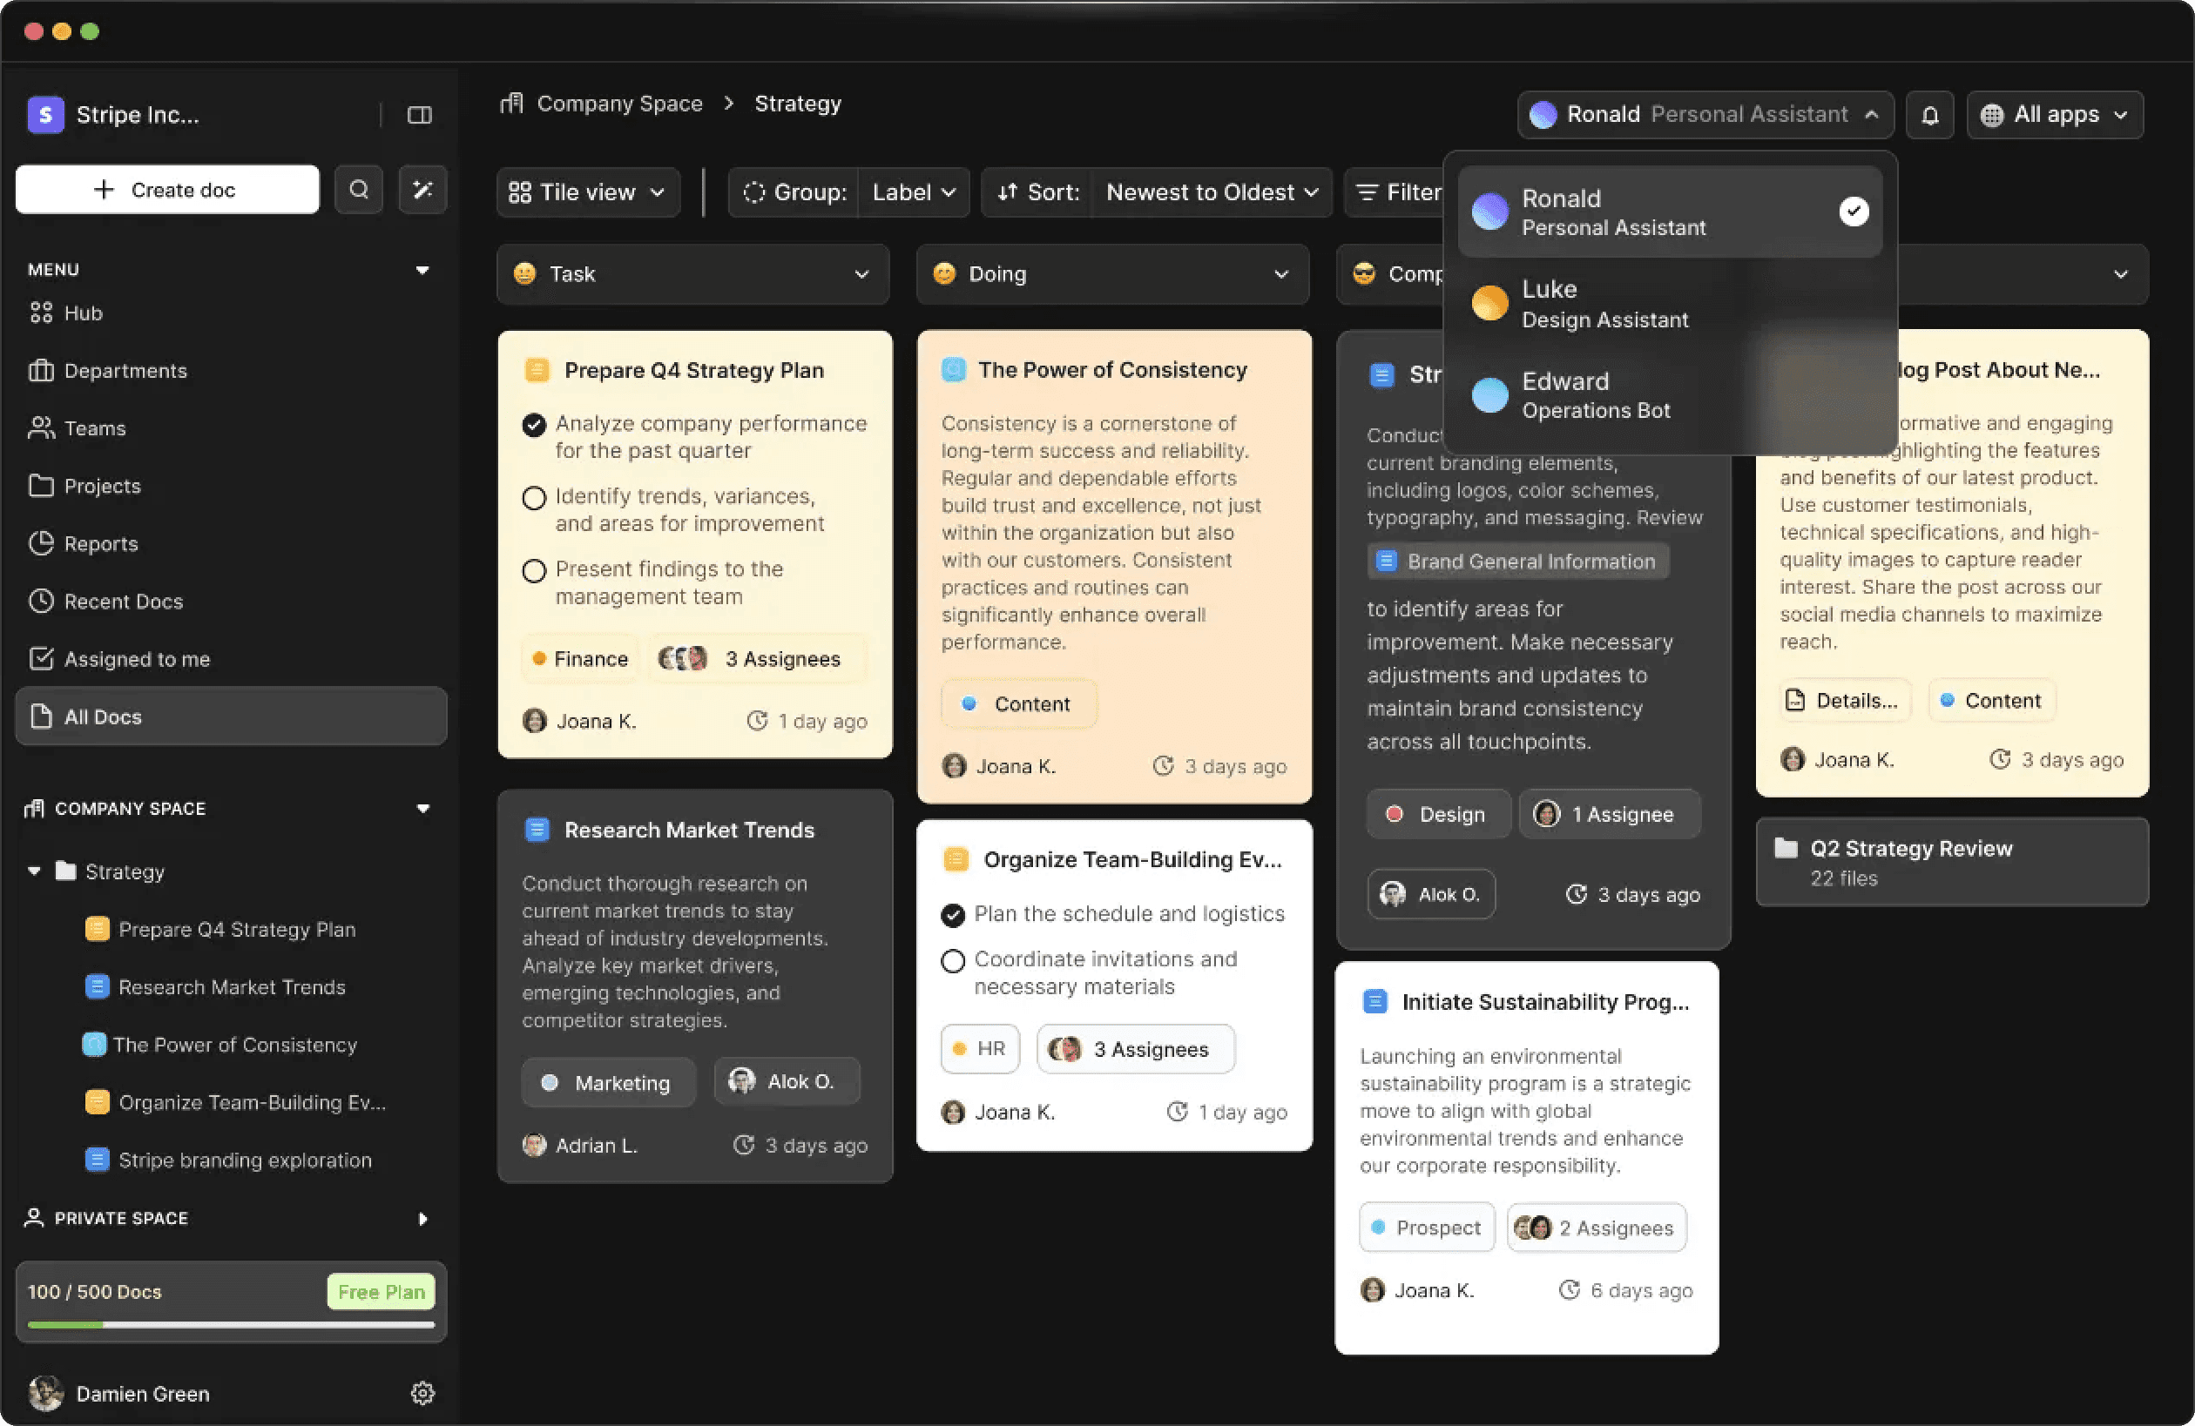Click the docs usage progress bar

(x=231, y=1325)
